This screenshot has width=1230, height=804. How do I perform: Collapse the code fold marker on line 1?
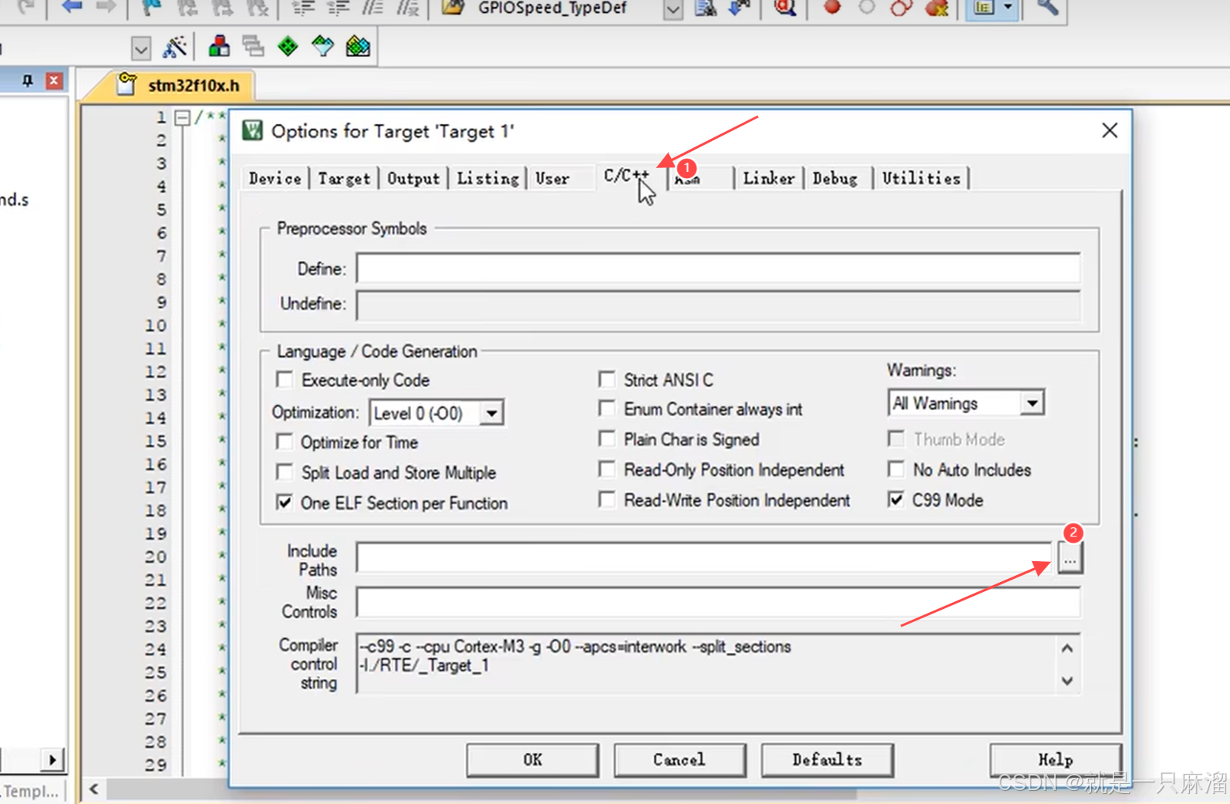(182, 118)
